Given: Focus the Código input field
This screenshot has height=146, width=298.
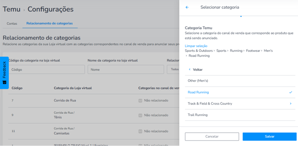Looking at the screenshot, I should click(47, 70).
